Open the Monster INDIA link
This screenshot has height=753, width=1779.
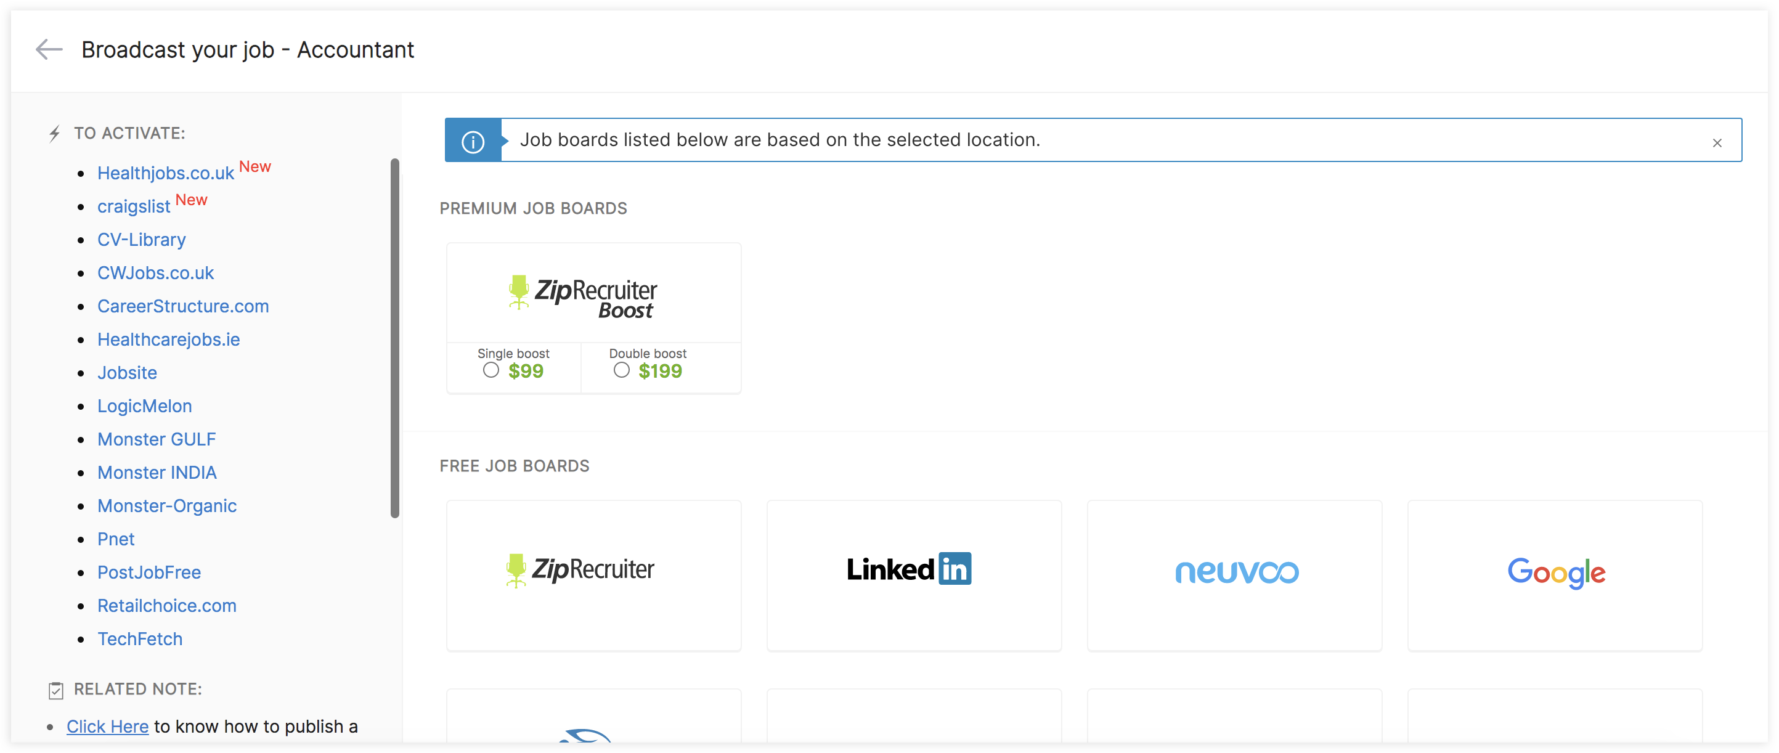pos(157,473)
